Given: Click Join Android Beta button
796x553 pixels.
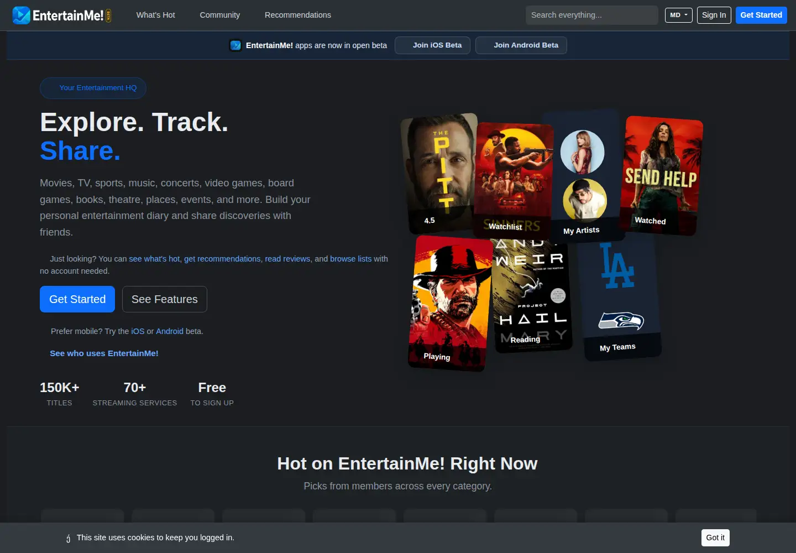Looking at the screenshot, I should [521, 45].
